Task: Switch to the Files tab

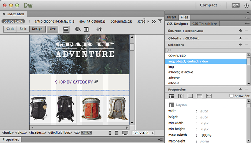Action: [x=184, y=17]
